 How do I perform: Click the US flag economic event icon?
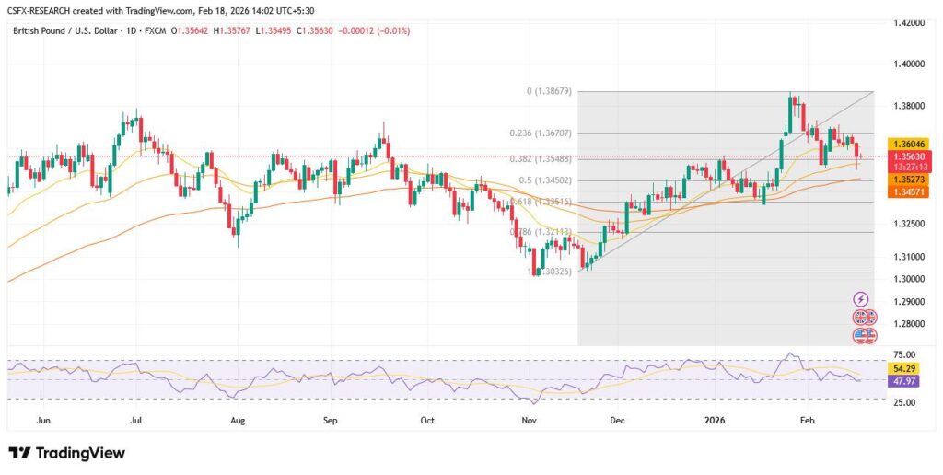tap(860, 335)
